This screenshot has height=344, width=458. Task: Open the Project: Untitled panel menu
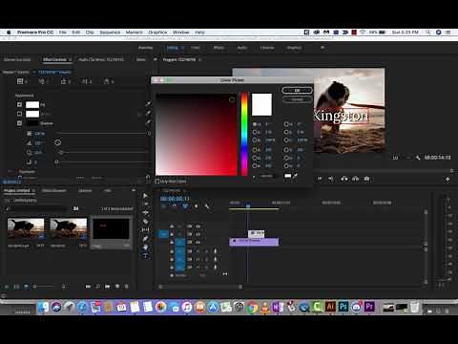pyautogui.click(x=33, y=190)
